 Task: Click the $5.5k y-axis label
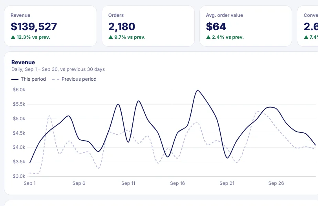(19, 104)
